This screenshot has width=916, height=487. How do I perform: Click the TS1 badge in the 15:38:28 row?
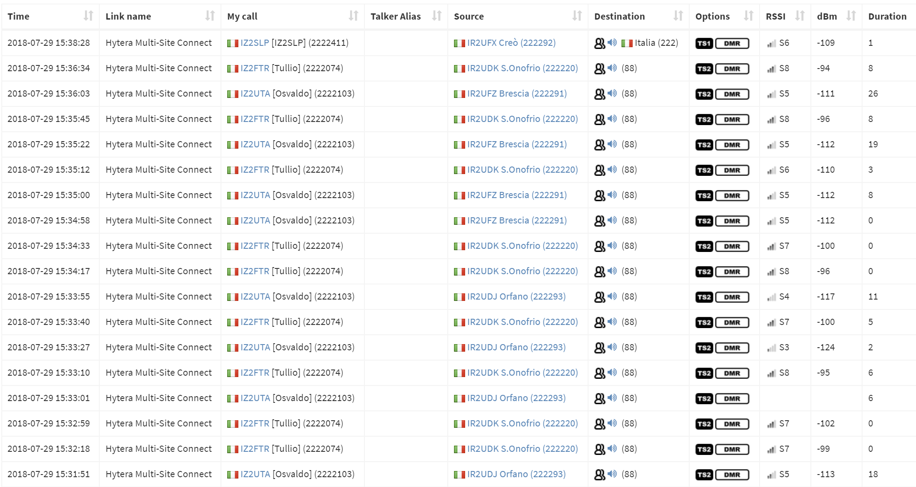point(704,44)
